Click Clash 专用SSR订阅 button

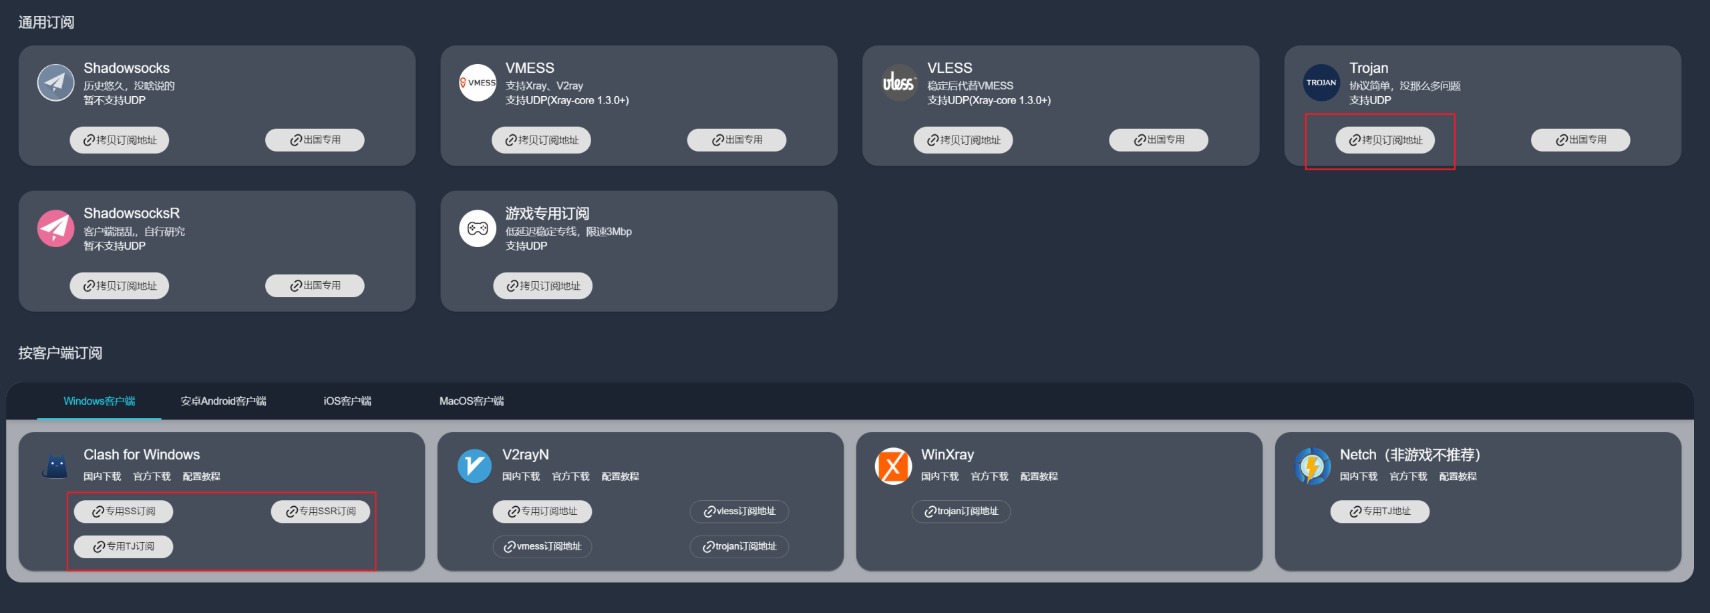[x=321, y=512]
